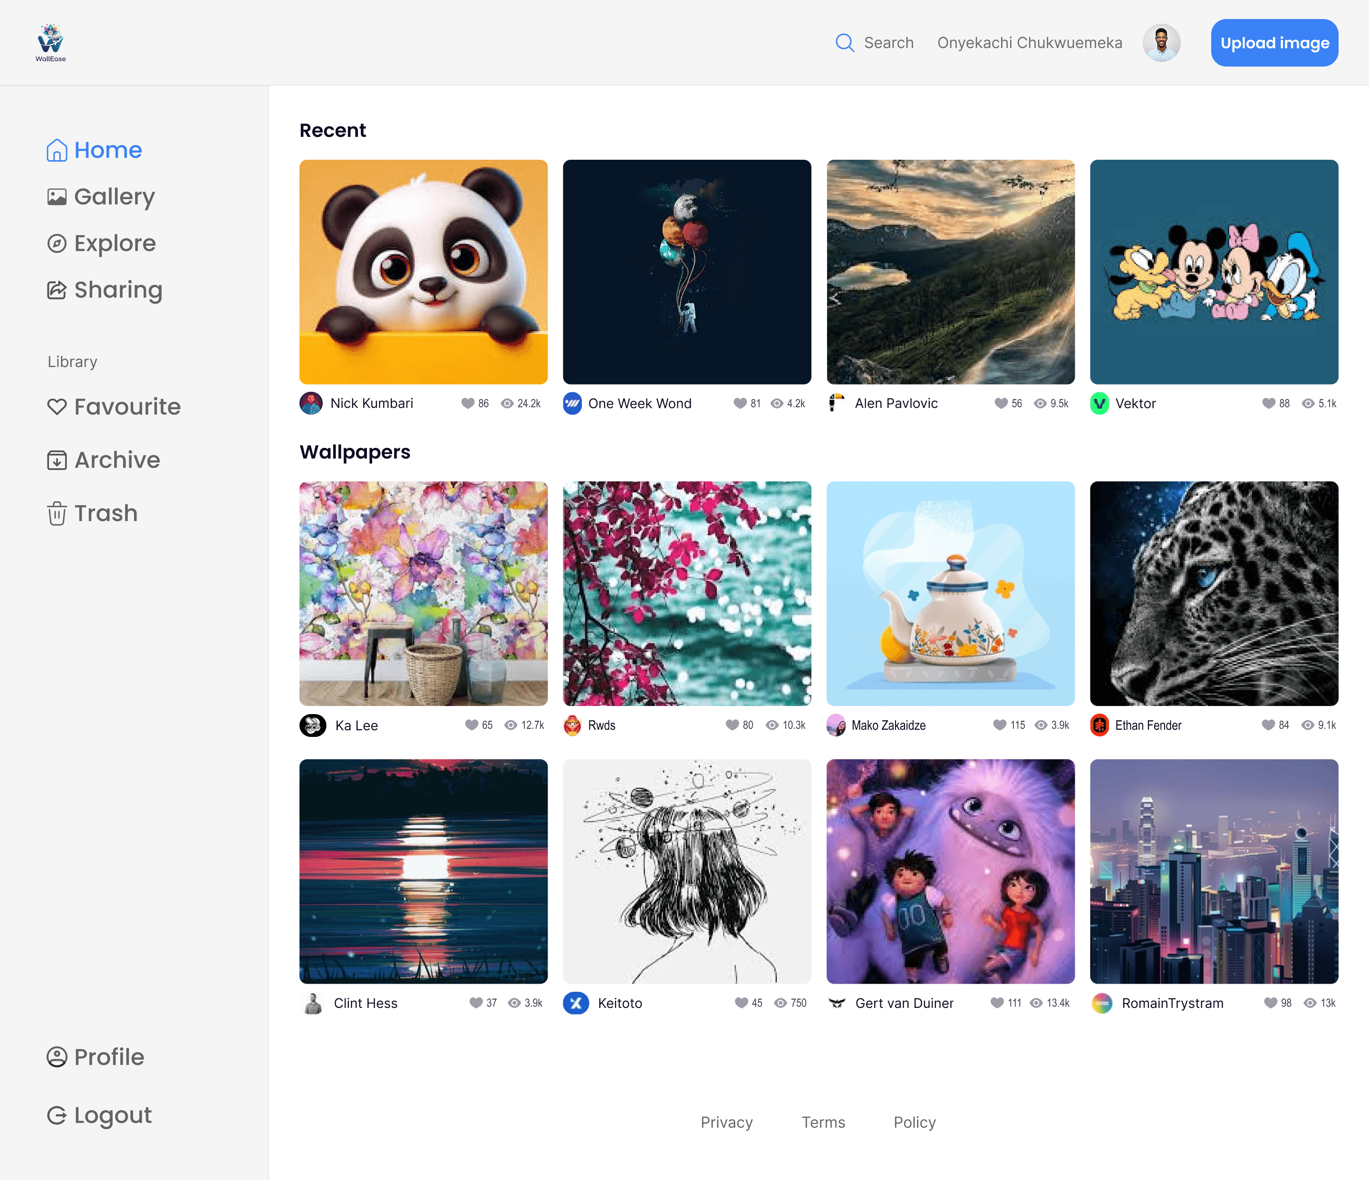Click the One Week Wond avatar icon
Viewport: 1369px width, 1180px height.
pos(572,403)
